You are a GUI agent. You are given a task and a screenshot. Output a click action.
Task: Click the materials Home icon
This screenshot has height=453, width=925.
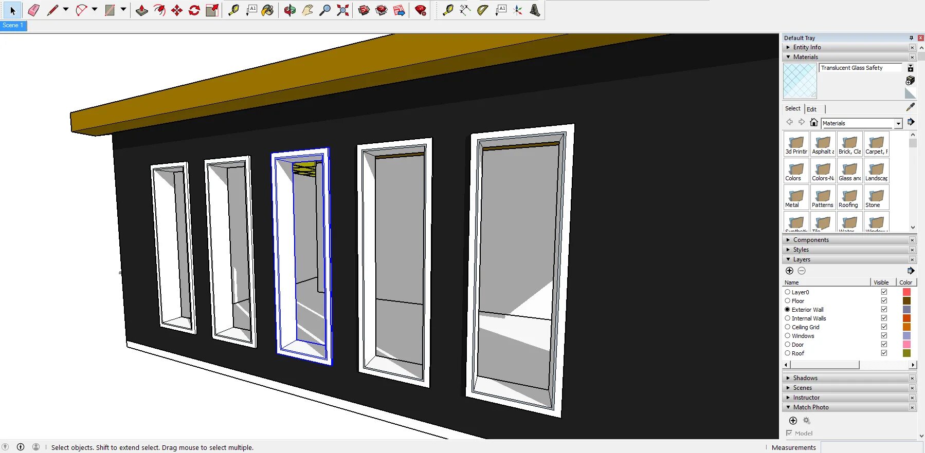point(813,122)
